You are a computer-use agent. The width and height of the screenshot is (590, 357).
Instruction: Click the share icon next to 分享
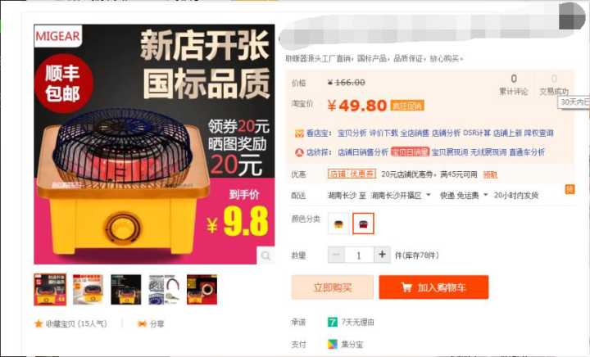(142, 323)
